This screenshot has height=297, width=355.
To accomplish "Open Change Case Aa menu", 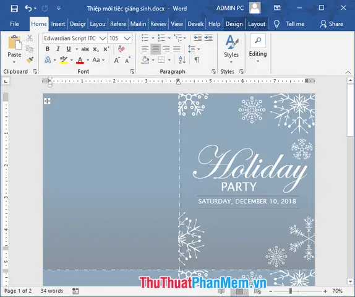I will point(98,60).
